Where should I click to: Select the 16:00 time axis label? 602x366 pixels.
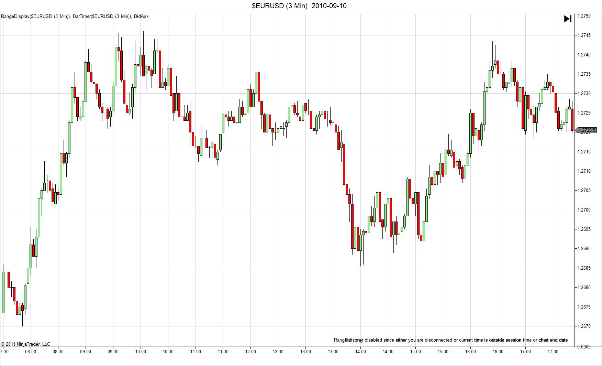tap(470, 352)
